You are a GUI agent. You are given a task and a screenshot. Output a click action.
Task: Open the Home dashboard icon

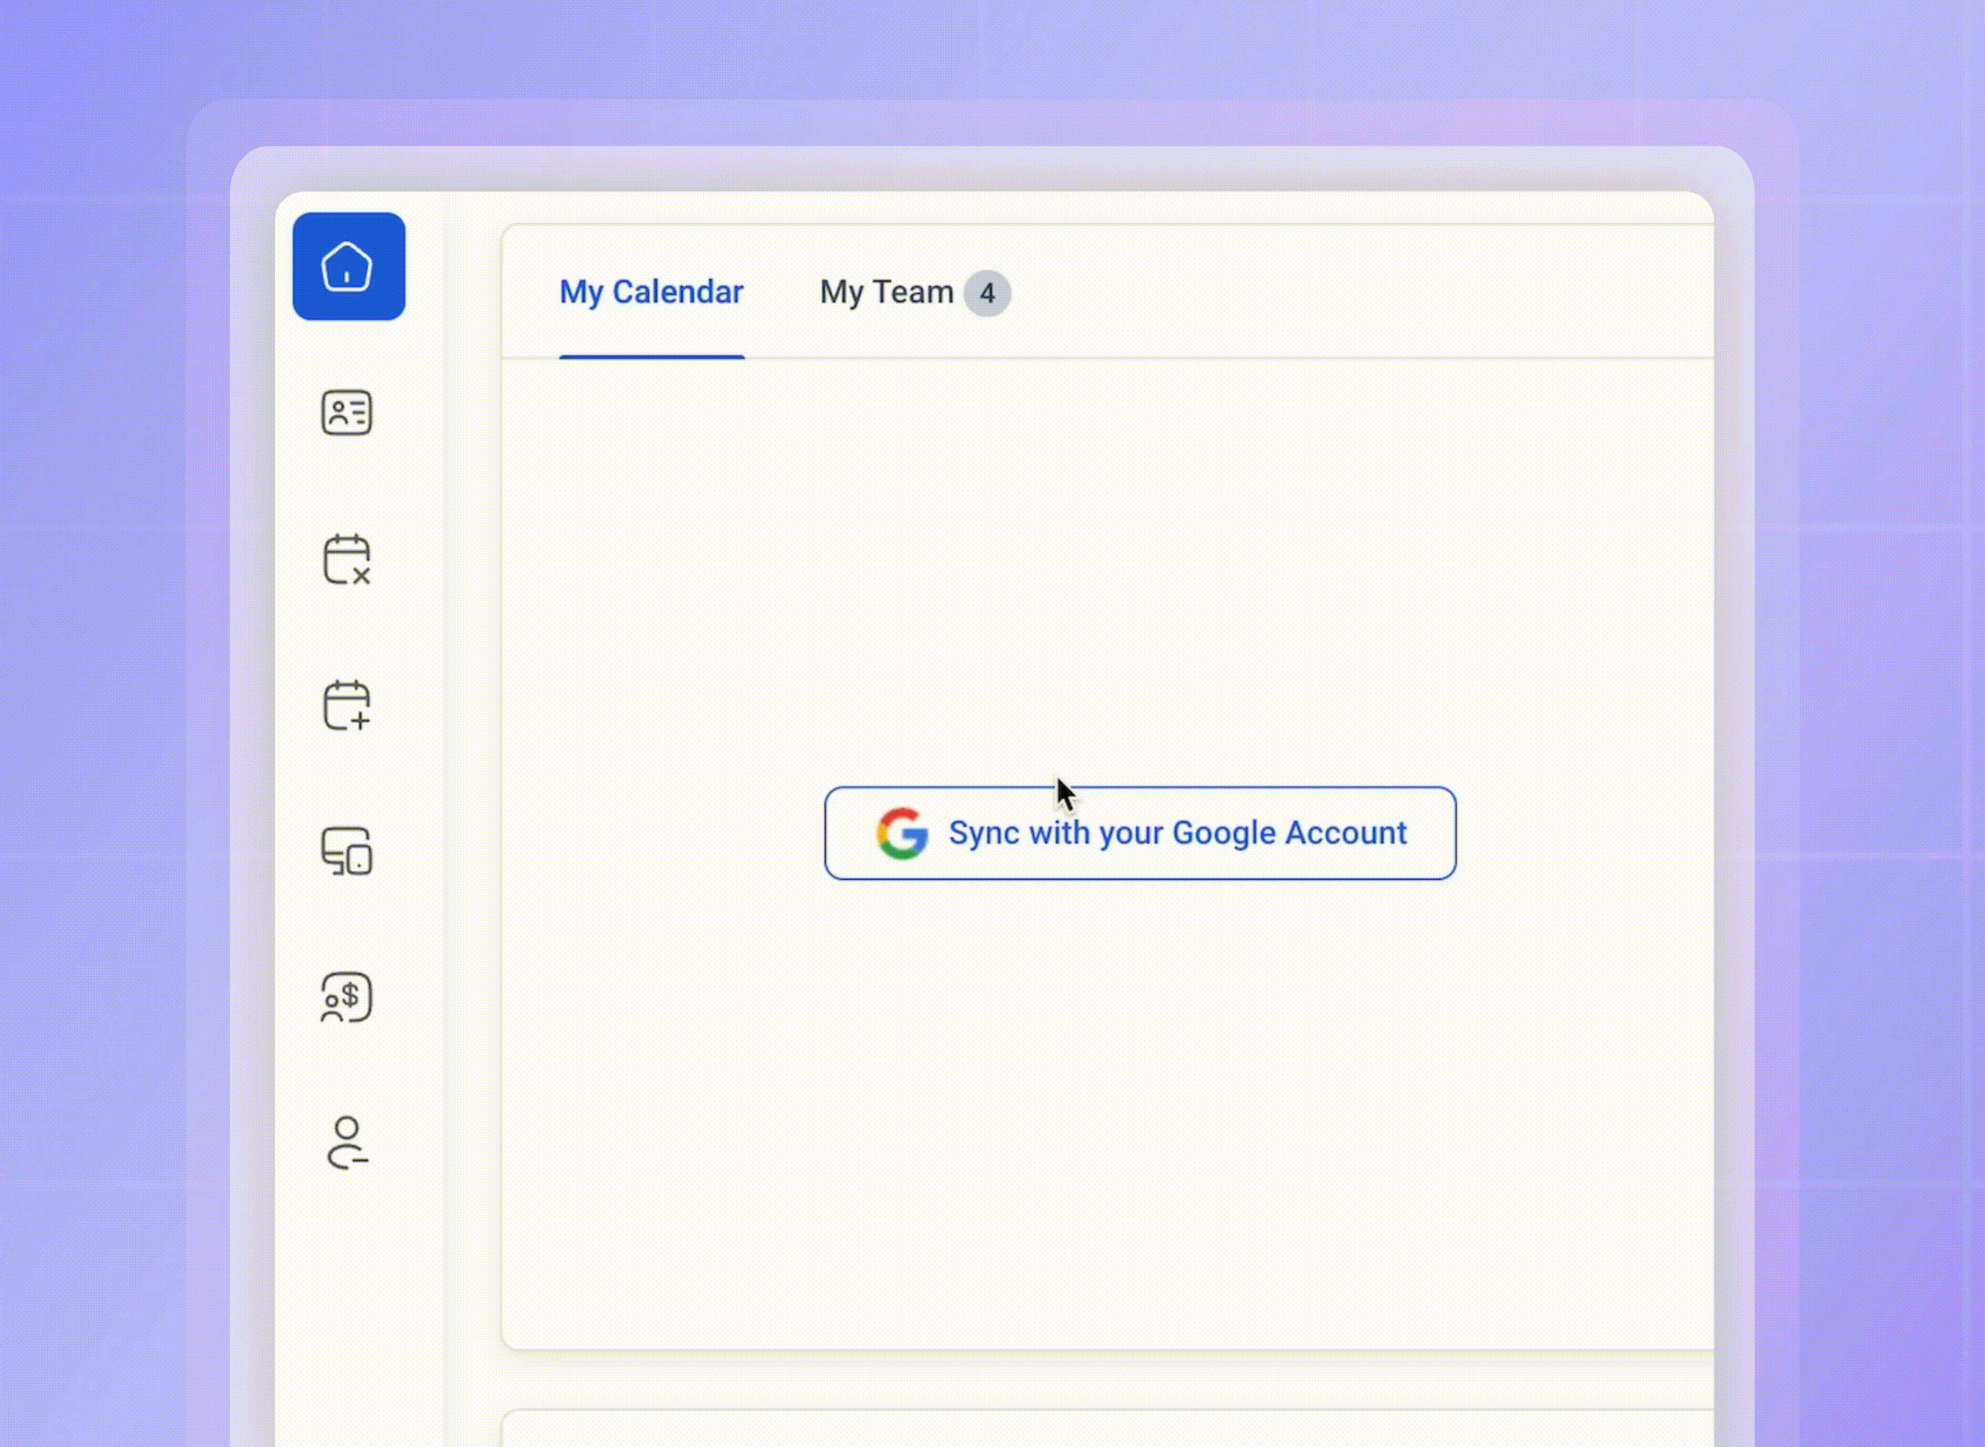coord(349,266)
